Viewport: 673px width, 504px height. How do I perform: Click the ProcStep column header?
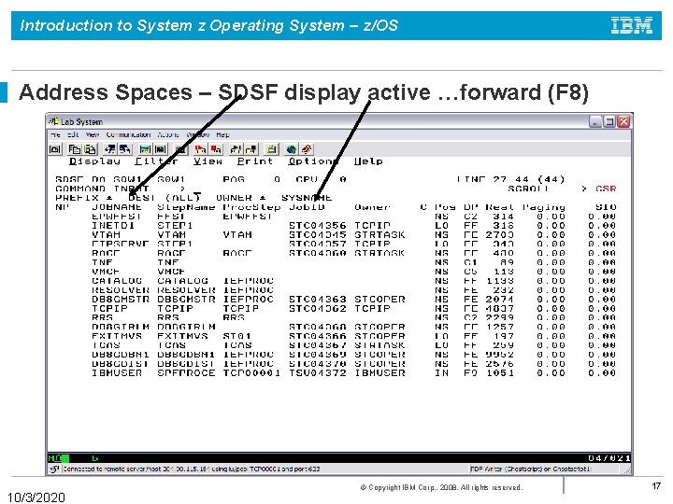251,207
